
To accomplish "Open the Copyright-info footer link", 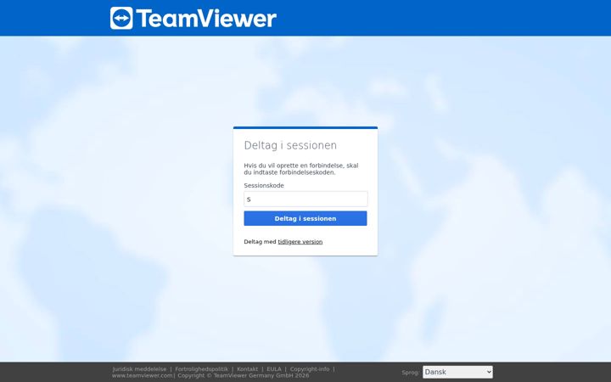I will point(310,369).
